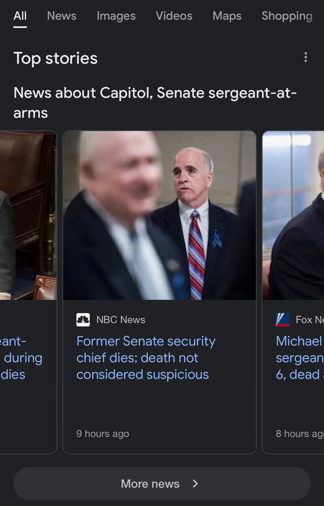Select the All tab

tap(20, 16)
